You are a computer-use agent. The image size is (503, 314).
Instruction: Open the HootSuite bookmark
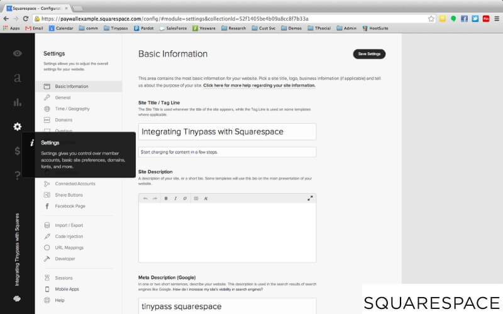375,28
